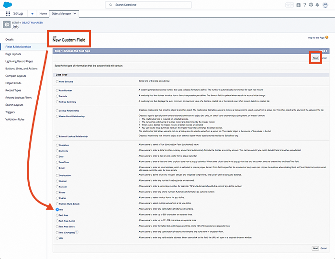
Task: Click the OBJECT MANAGER breadcrumb link
Action: [x=32, y=23]
